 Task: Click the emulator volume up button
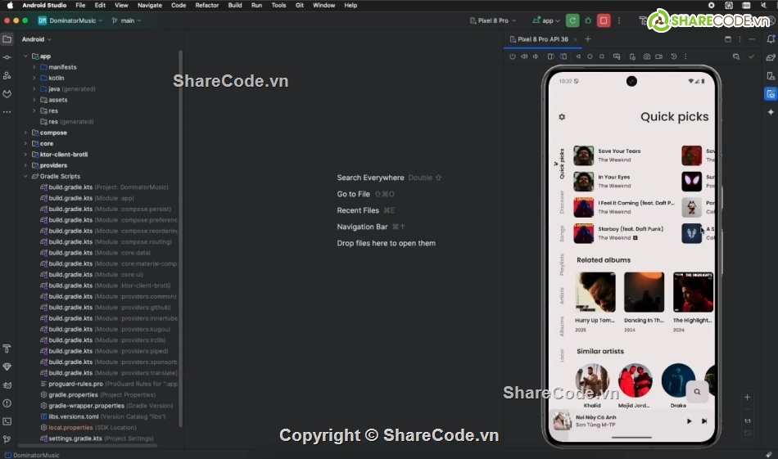[x=524, y=56]
